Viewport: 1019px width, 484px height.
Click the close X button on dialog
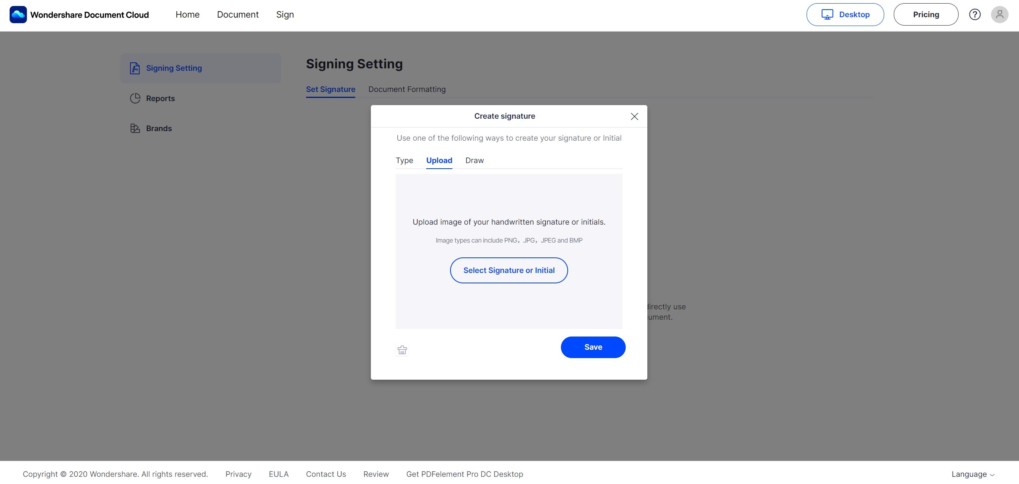(634, 116)
